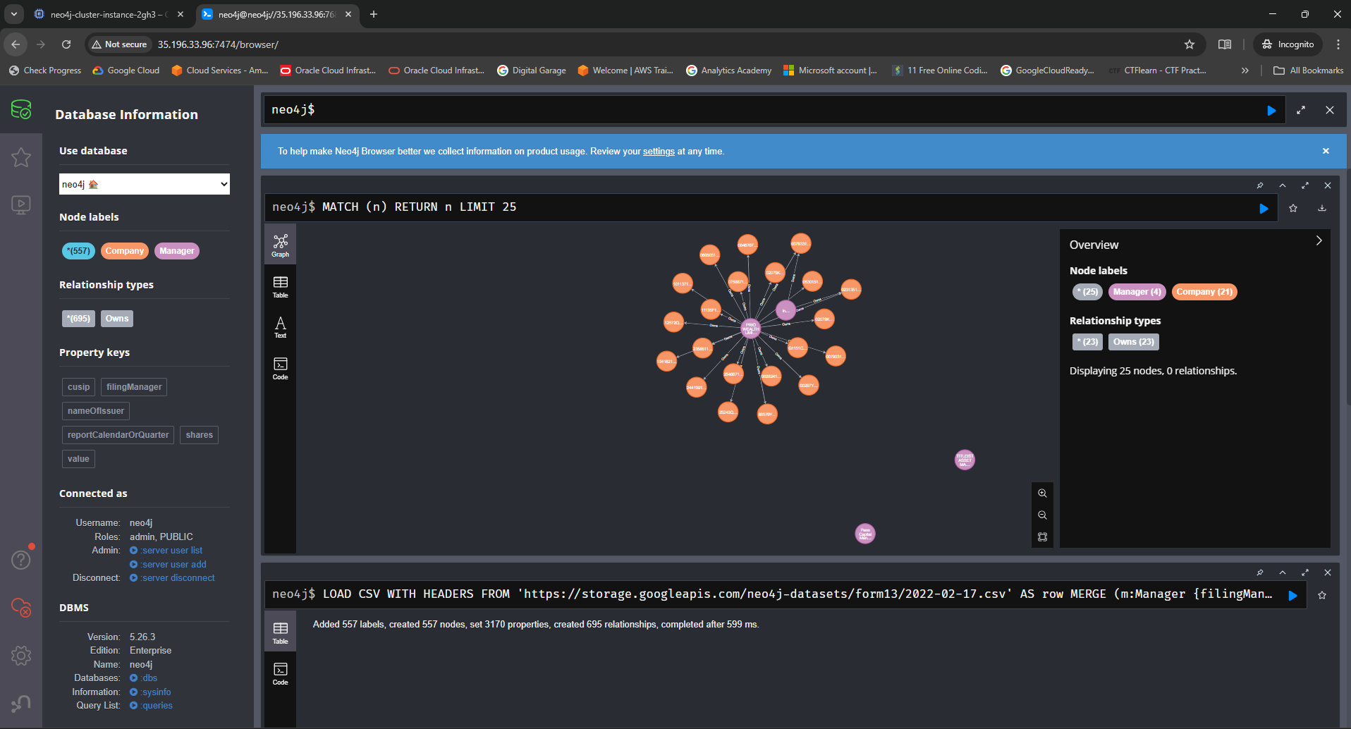Bookmark this page with the star icon
1351x729 pixels.
[1190, 44]
